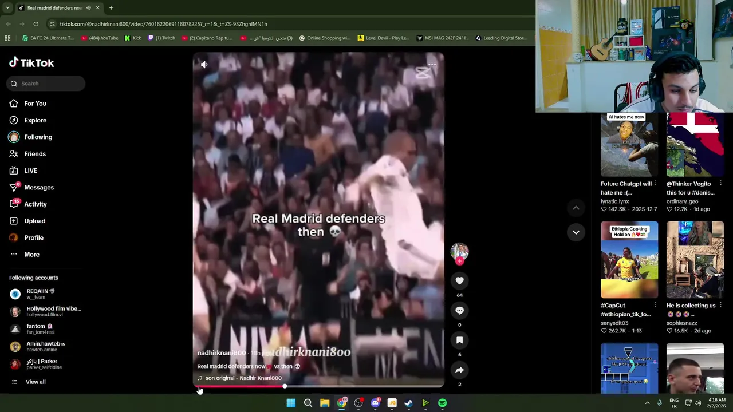Viewport: 733px width, 412px height.
Task: Open the Level Devil bookmark
Action: tap(384, 38)
